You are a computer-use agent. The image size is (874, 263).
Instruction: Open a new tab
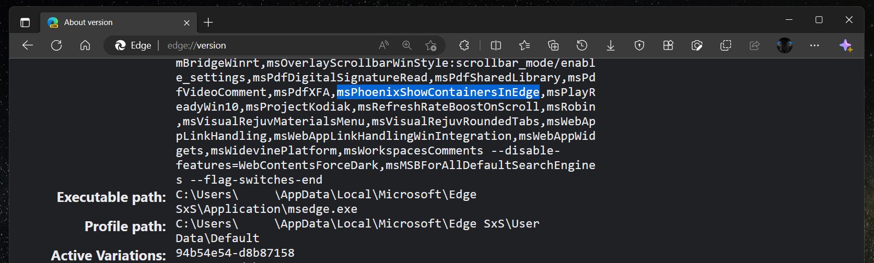tap(208, 22)
